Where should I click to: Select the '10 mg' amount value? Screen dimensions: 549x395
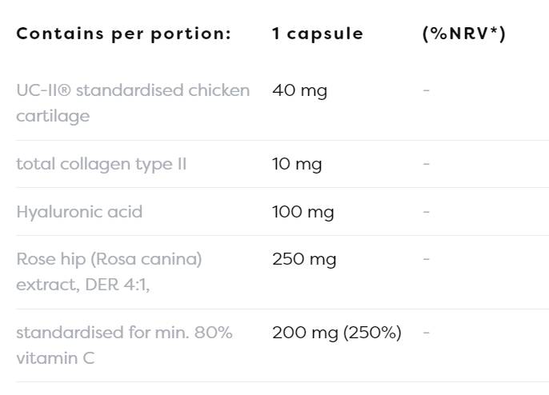[297, 164]
